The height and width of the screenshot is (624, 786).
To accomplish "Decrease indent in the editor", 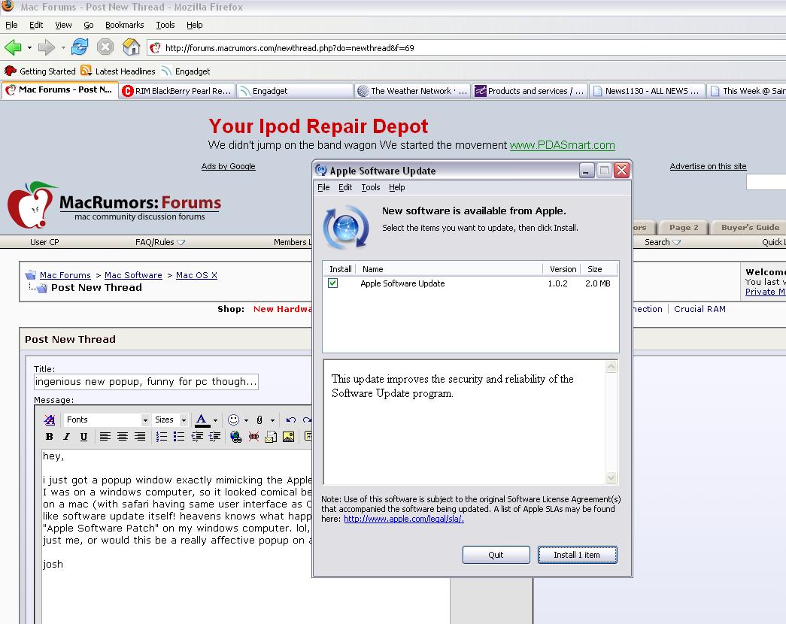I will pyautogui.click(x=197, y=437).
